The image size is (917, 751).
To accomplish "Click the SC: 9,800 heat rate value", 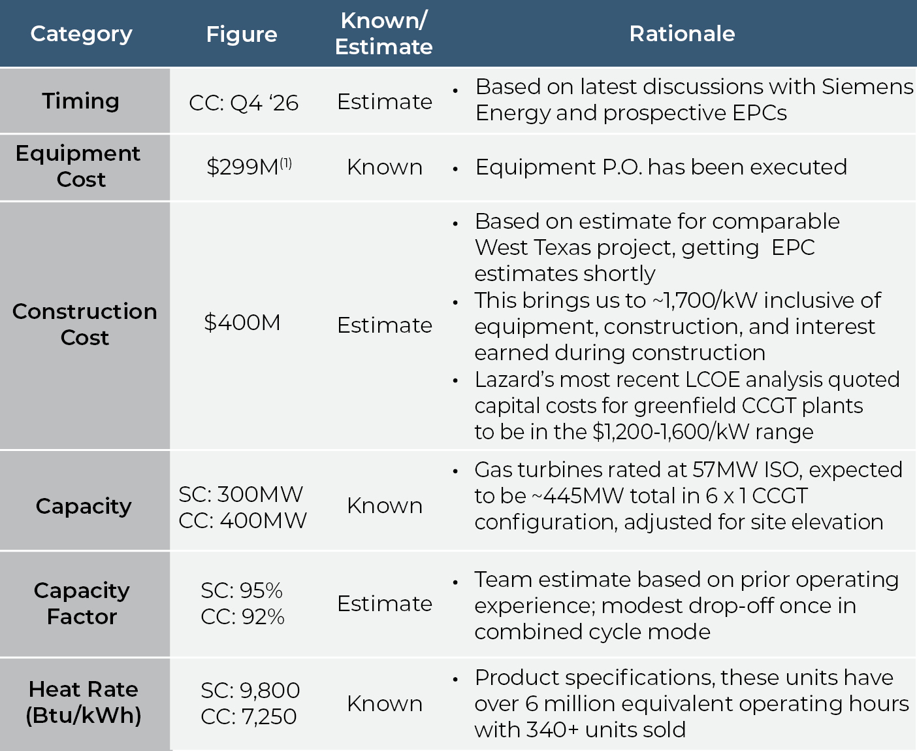I will pyautogui.click(x=250, y=690).
